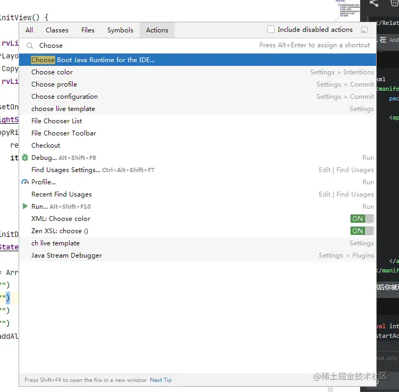Select the Zen XSL: choose () row
Screen dimensions: 399x392
(x=198, y=231)
